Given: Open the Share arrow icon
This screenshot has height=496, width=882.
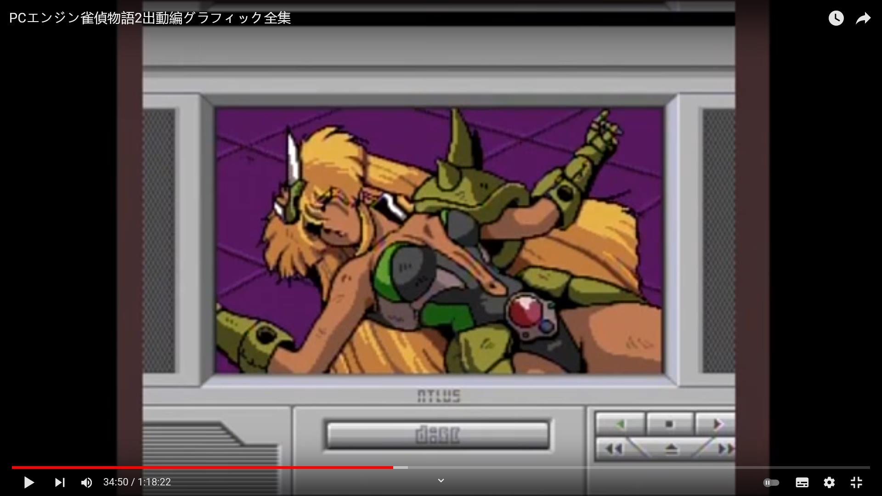Looking at the screenshot, I should tap(863, 18).
